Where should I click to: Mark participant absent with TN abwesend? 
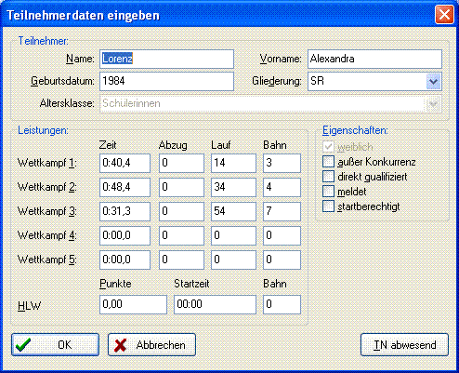[404, 344]
